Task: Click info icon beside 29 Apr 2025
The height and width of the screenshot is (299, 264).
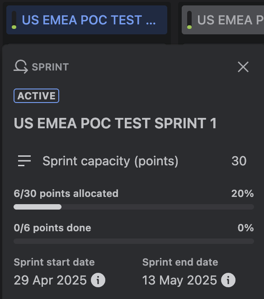Action: point(98,280)
